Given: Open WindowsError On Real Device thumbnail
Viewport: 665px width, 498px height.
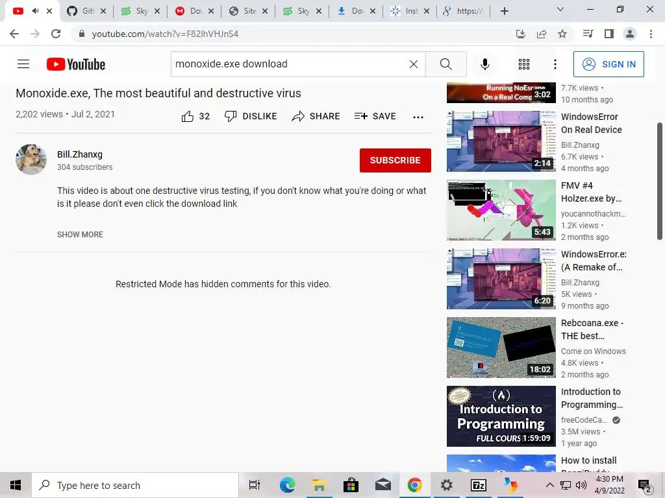Looking at the screenshot, I should (x=501, y=141).
